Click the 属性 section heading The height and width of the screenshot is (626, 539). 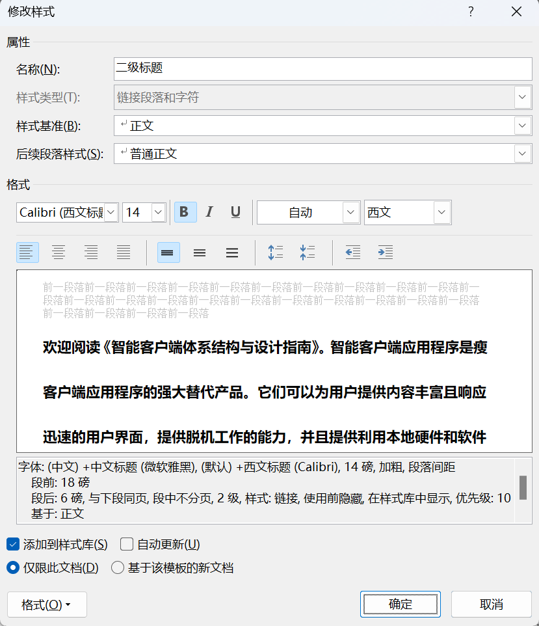coord(18,42)
